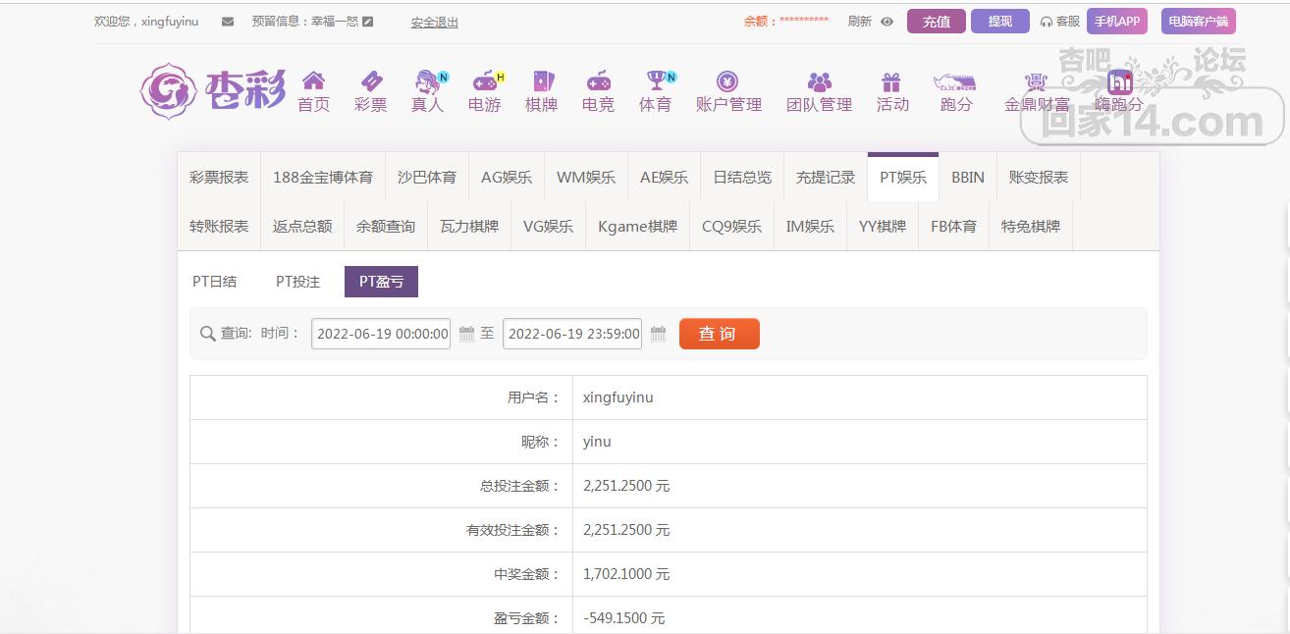Open the 活动 gift box icon

(x=891, y=81)
